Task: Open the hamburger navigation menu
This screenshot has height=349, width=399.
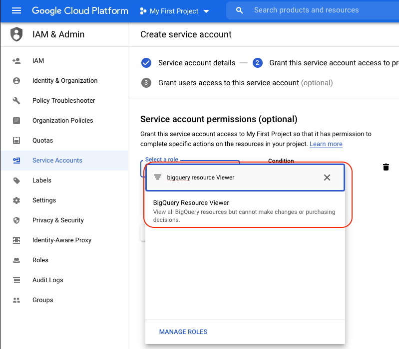Action: [x=16, y=10]
